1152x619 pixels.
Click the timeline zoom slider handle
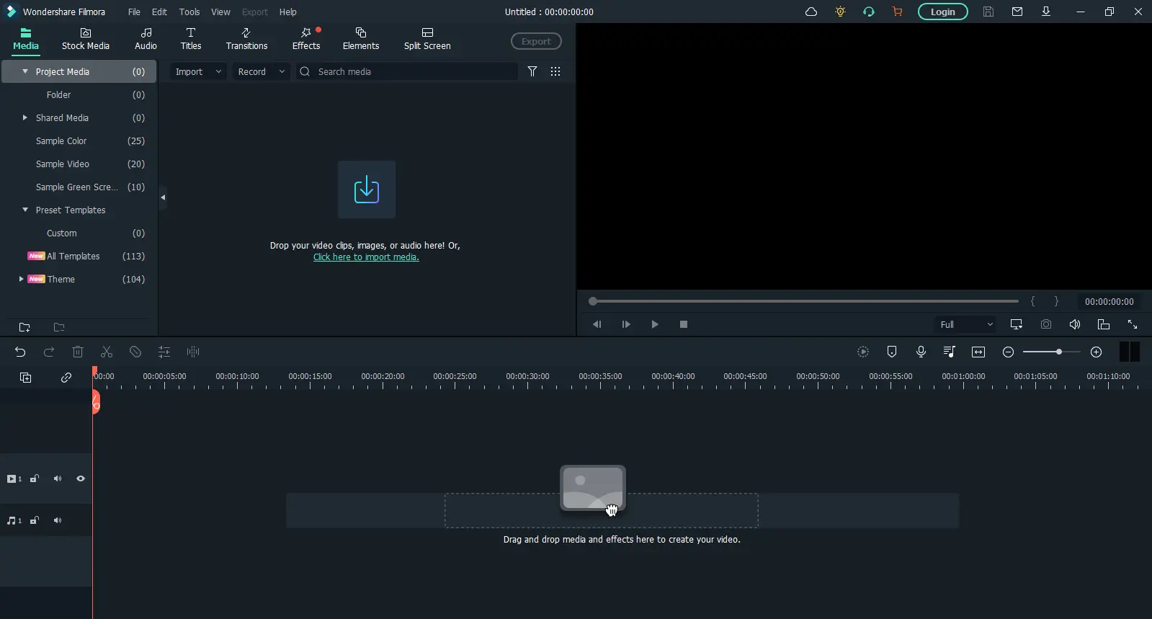coord(1058,352)
